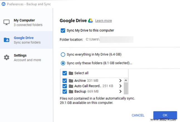Click the Auto Call Record folder icon
This screenshot has height=122, width=180.
71,86
